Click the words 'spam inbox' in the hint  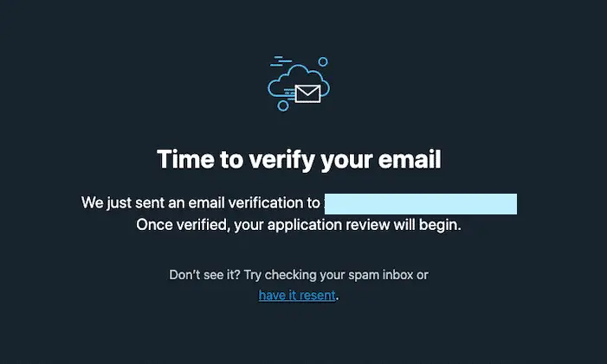(x=380, y=275)
